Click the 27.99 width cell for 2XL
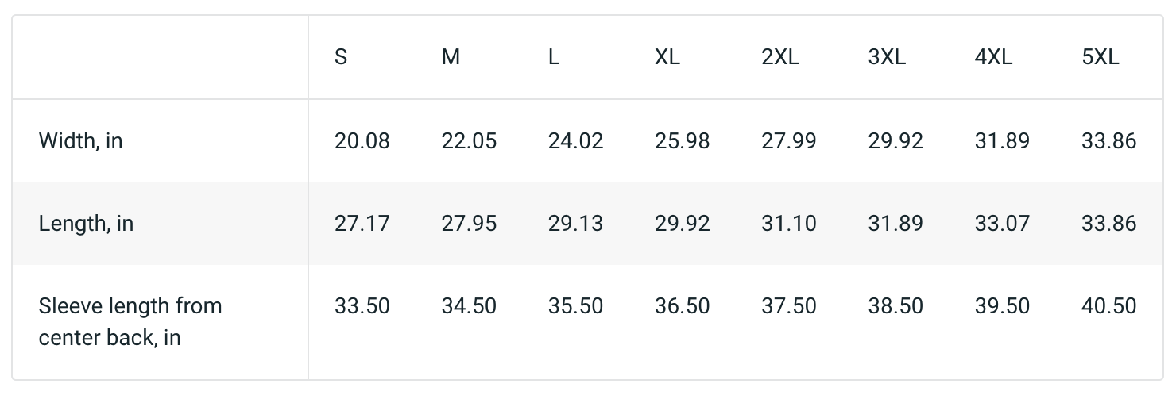 (789, 141)
